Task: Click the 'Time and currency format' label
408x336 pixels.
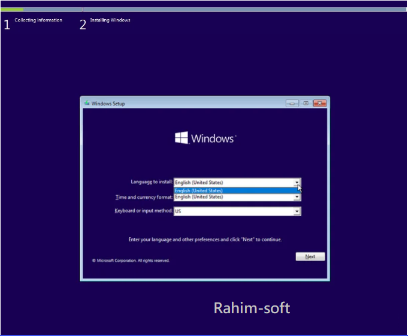Action: click(x=144, y=197)
